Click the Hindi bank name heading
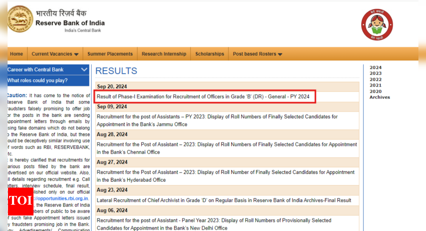 [x=61, y=13]
